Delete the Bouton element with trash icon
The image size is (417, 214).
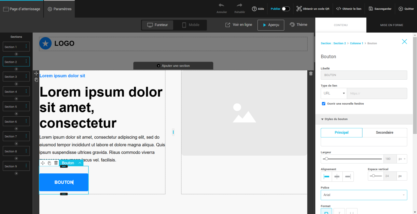56,163
